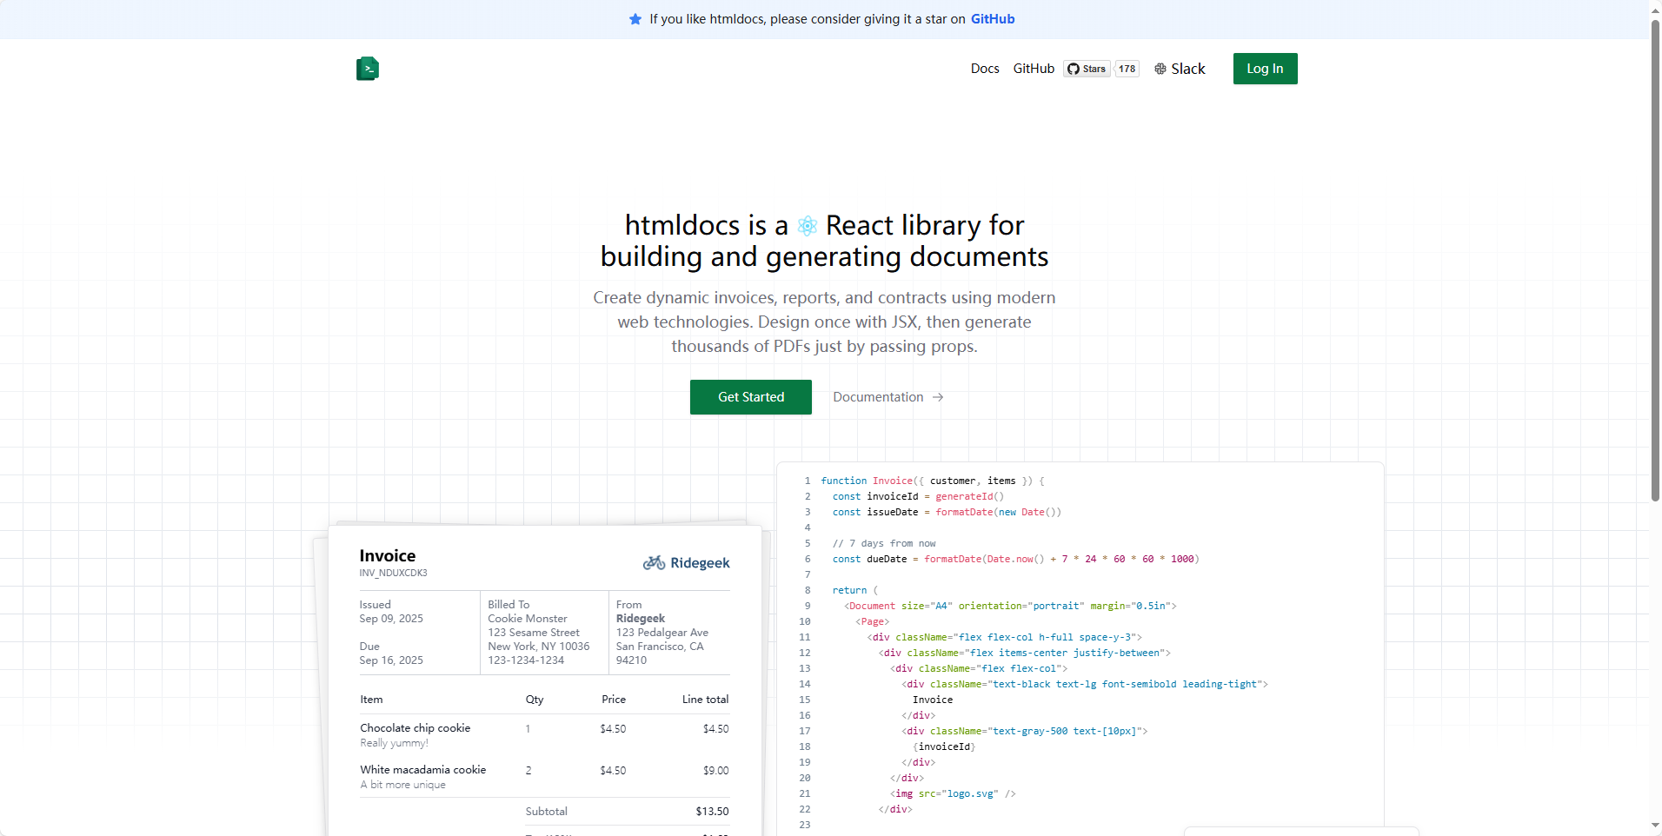
Task: Open the Slack community link text
Action: (x=1187, y=69)
